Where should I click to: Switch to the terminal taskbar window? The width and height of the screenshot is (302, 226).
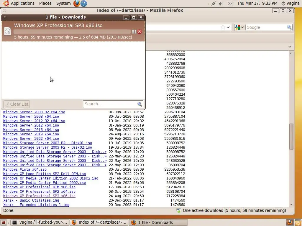(x=40, y=222)
